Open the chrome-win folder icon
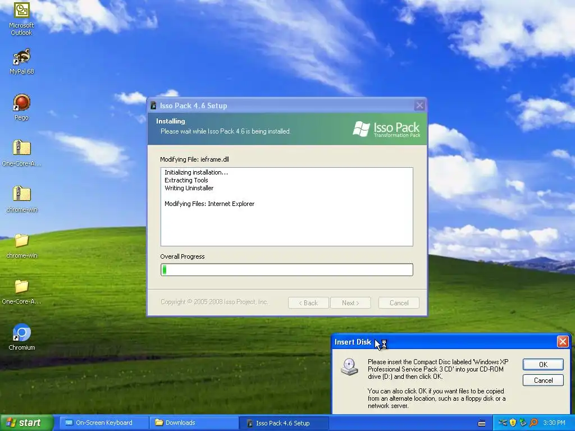The image size is (575, 431). (21, 246)
